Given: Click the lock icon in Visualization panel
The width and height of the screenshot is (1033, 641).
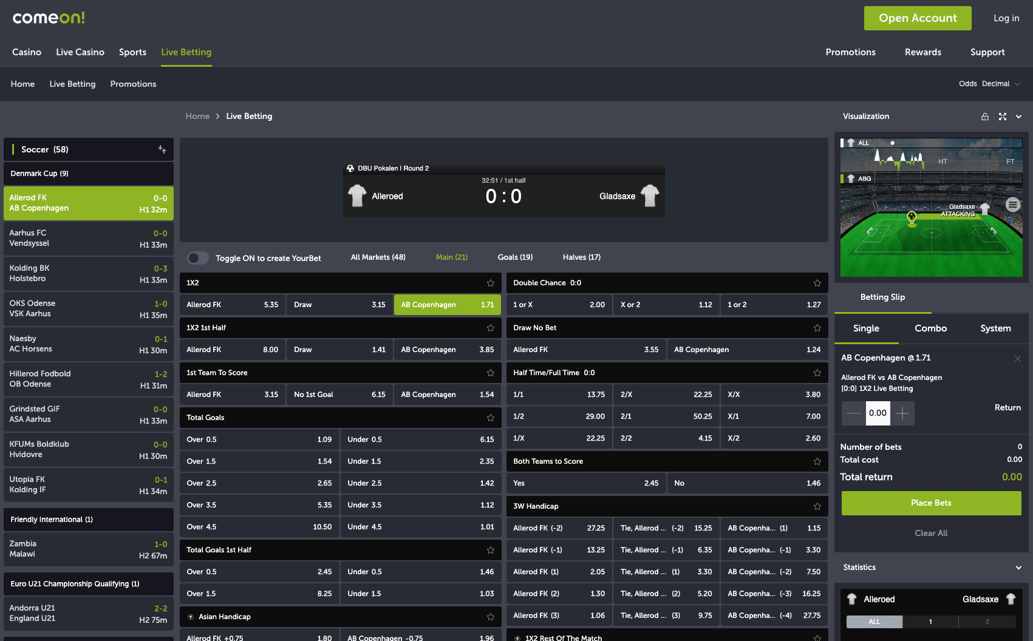Looking at the screenshot, I should click(984, 117).
